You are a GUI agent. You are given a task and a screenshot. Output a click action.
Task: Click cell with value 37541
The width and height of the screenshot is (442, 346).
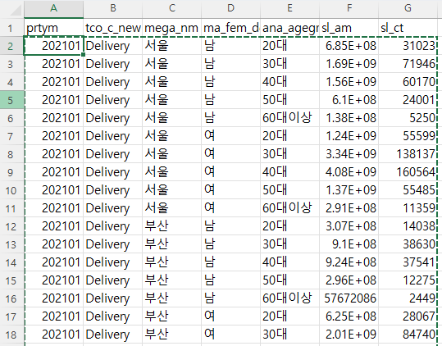tap(408, 262)
